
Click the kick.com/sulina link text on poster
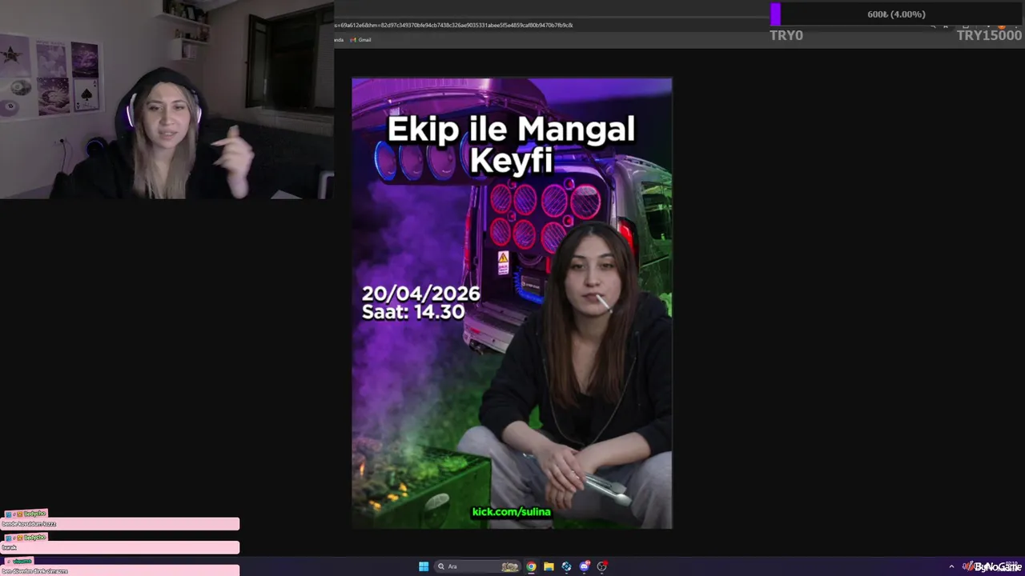click(512, 512)
